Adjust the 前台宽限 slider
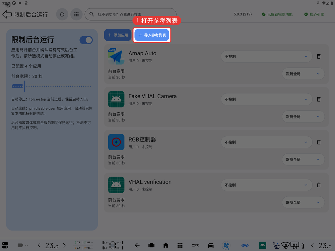 51,86
